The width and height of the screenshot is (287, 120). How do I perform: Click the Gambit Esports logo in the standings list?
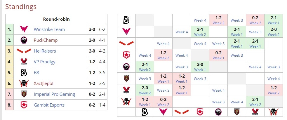pos(24,105)
